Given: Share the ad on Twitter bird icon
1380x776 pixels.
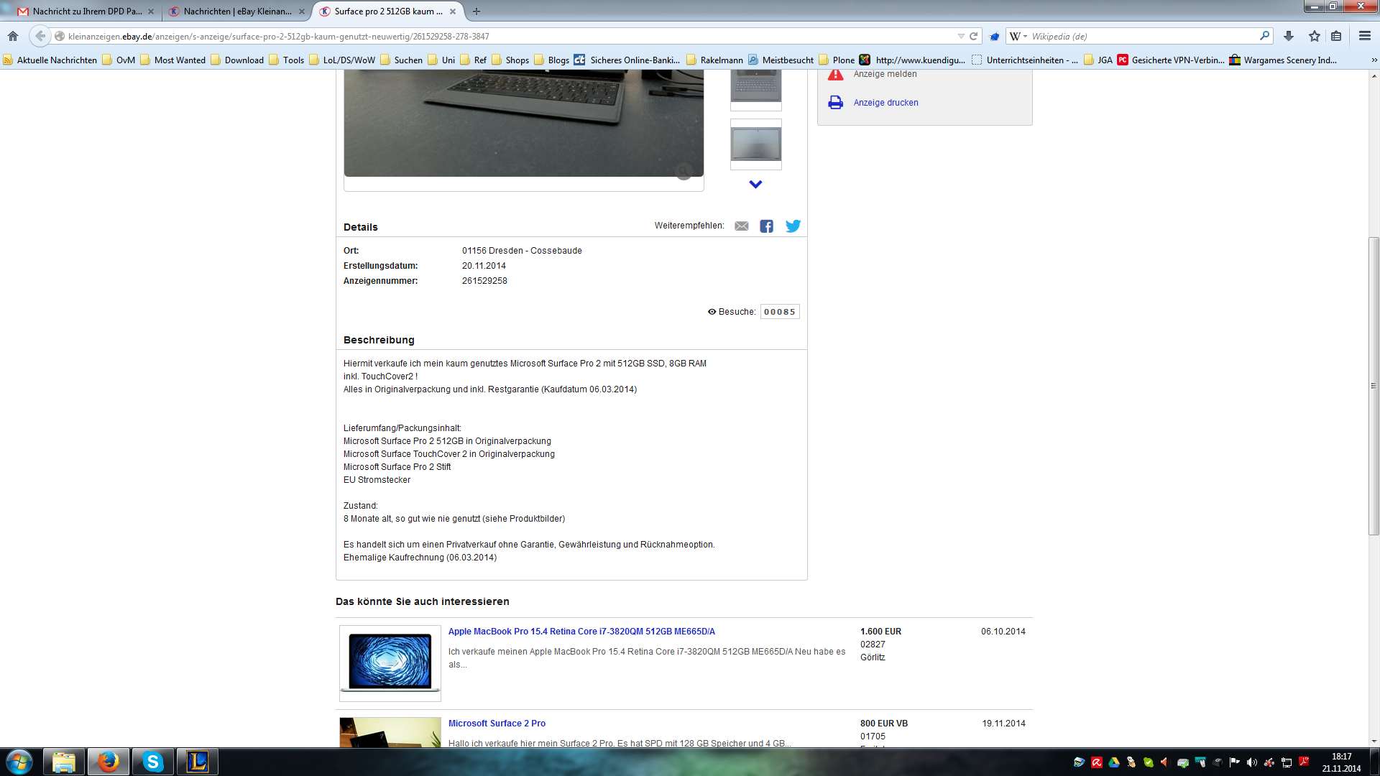Looking at the screenshot, I should 793,226.
